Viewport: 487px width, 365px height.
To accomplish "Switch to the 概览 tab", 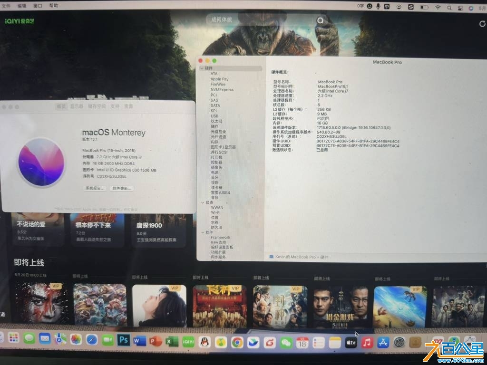I will click(61, 106).
